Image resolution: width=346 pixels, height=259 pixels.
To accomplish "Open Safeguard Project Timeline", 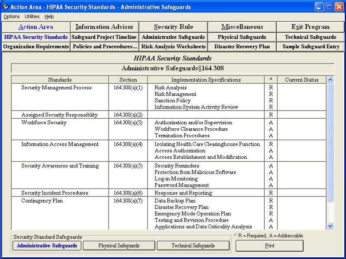I will tap(105, 37).
